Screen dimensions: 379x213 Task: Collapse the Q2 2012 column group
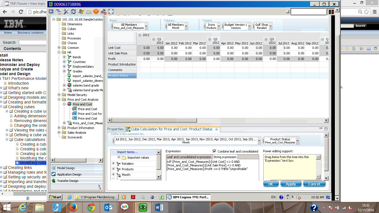(209, 39)
